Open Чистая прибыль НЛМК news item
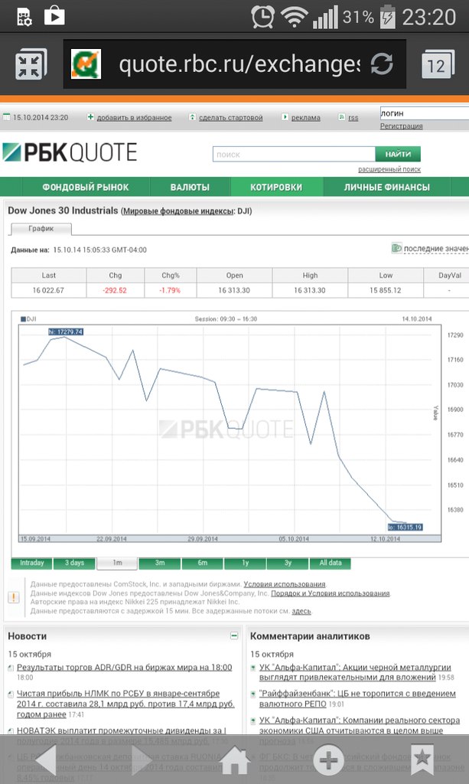This screenshot has width=469, height=784. pyautogui.click(x=125, y=704)
